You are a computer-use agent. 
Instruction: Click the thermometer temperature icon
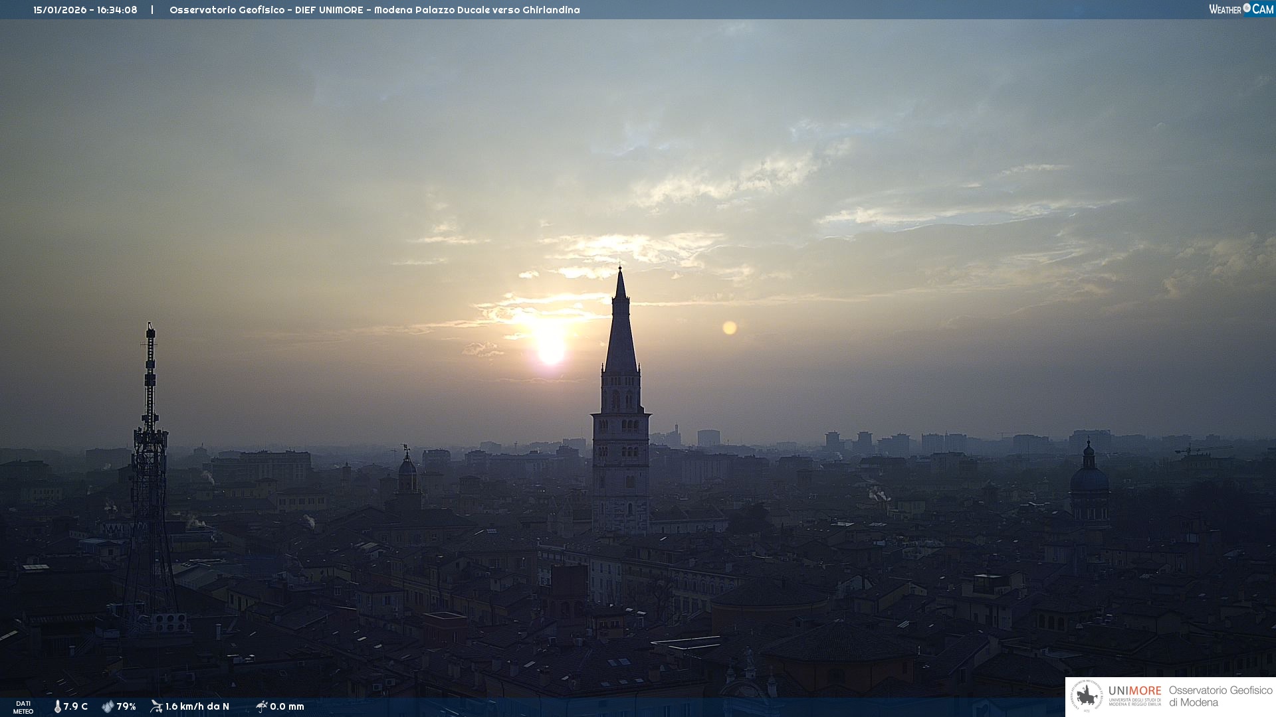point(57,706)
